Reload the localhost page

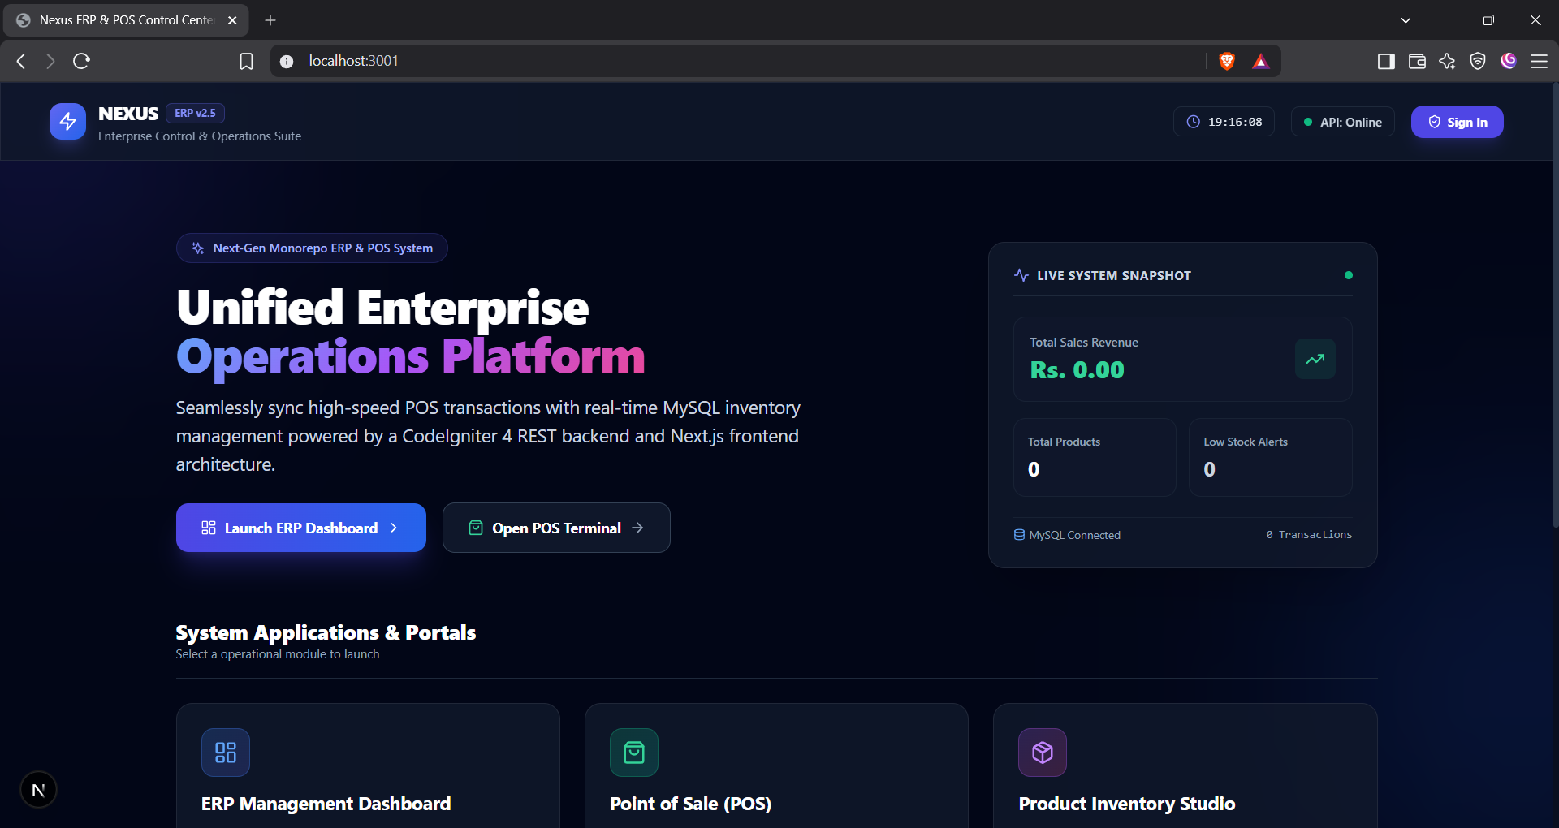coord(81,61)
